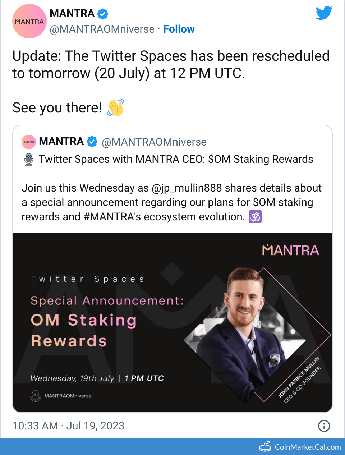Click the MANTRA profile avatar

point(29,21)
